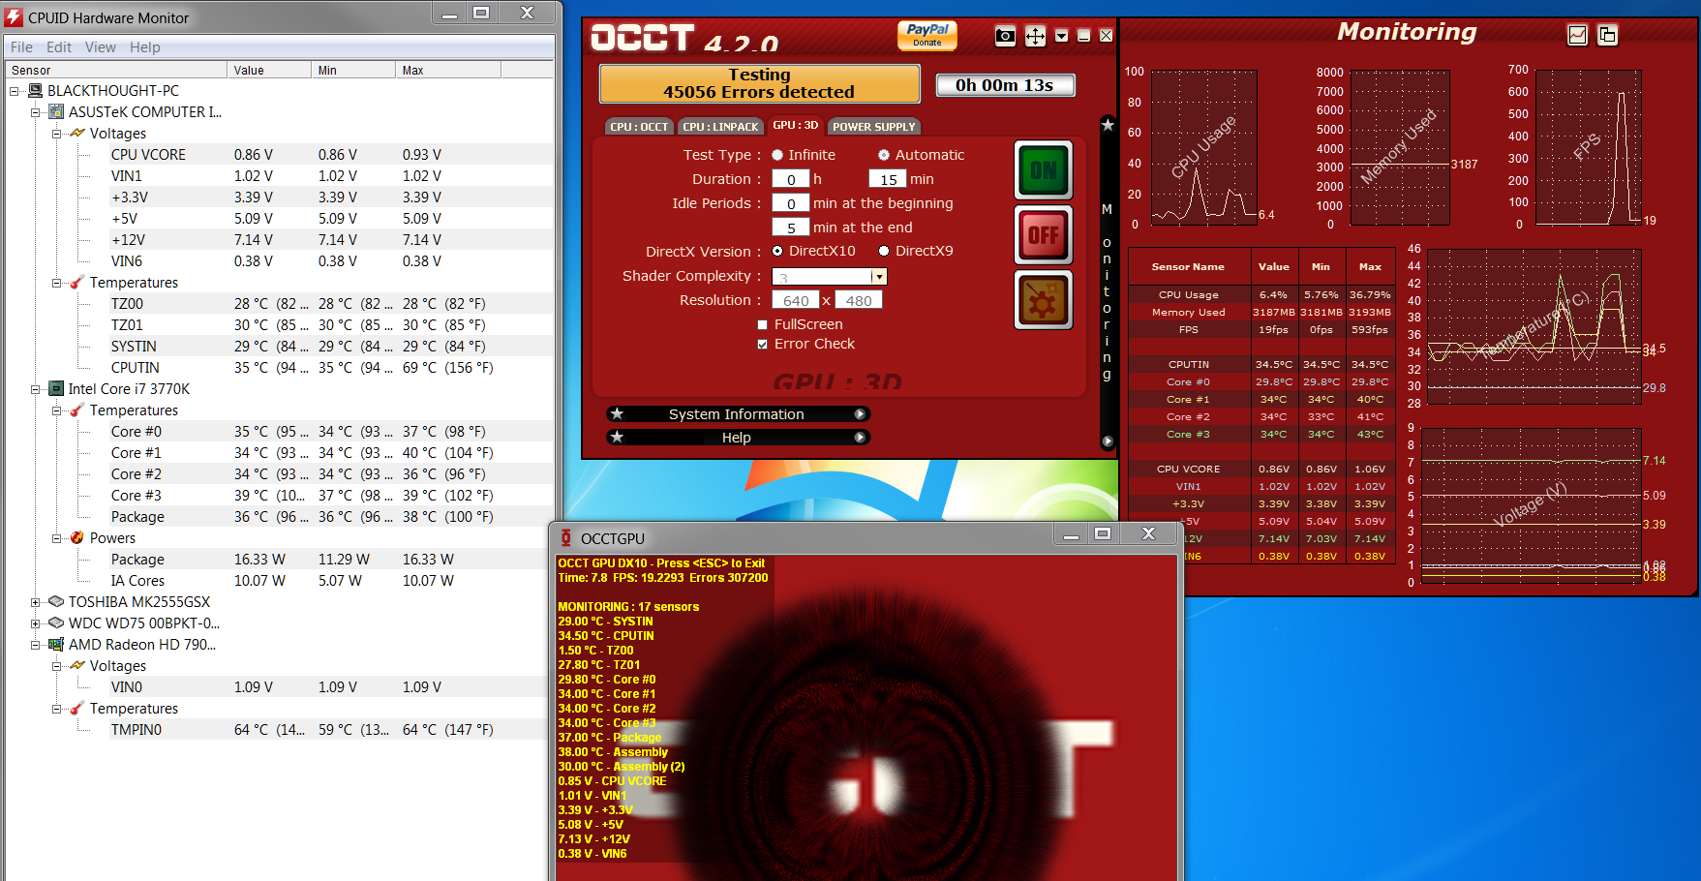Switch to the CPU:OCCT tab
The height and width of the screenshot is (881, 1701).
(639, 127)
